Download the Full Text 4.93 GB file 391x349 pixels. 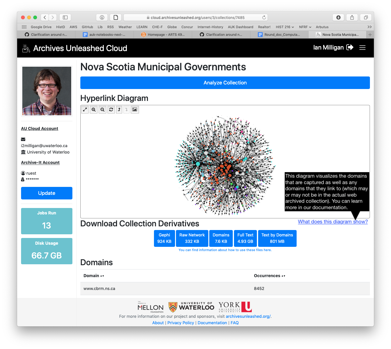click(x=245, y=238)
